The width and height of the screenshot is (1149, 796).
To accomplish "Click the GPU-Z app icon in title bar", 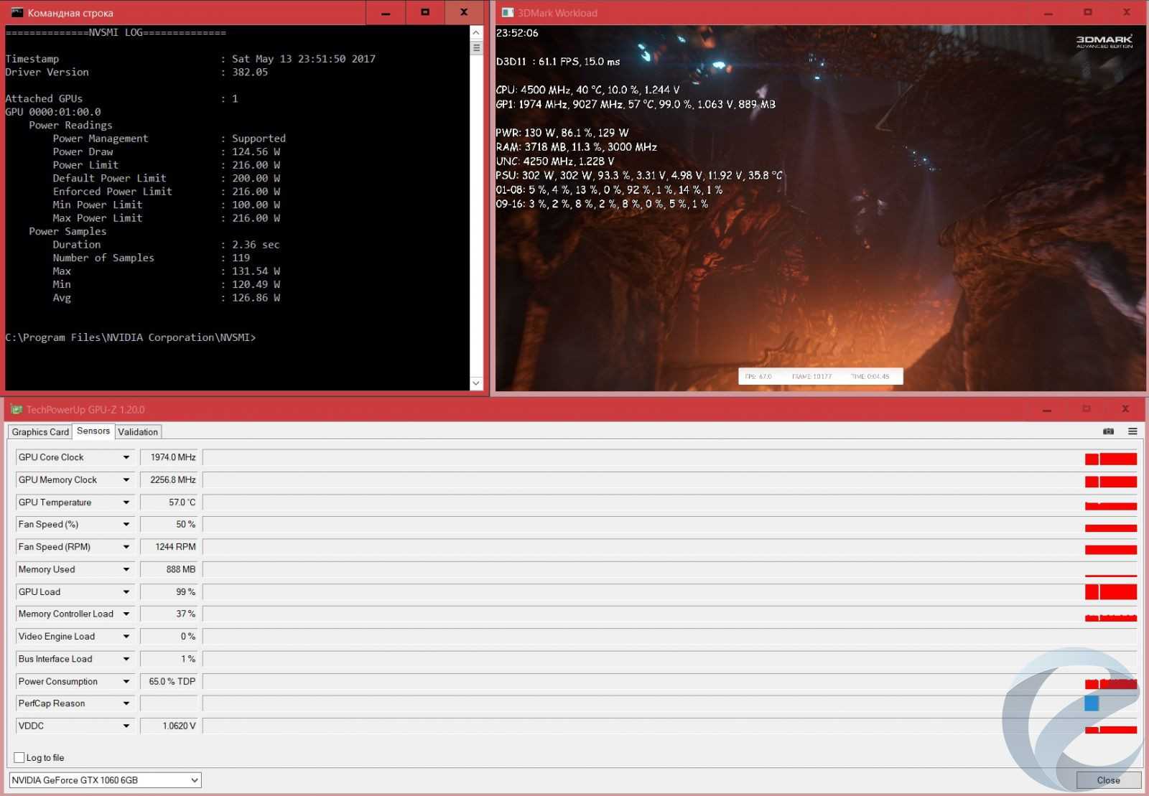I will (x=16, y=409).
